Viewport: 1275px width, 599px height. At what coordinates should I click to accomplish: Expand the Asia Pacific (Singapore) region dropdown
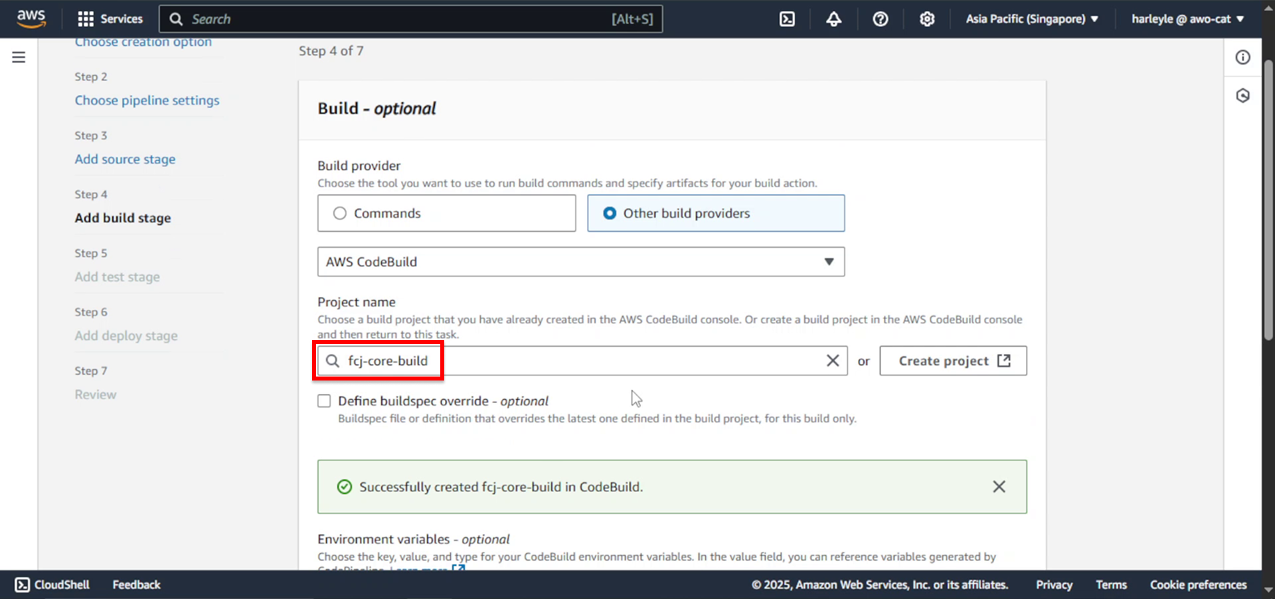[1032, 19]
